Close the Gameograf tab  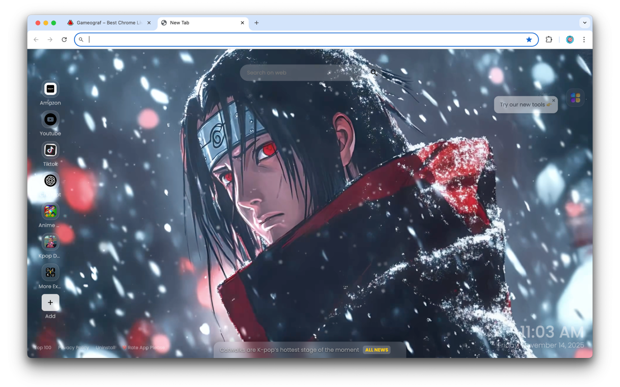[149, 23]
